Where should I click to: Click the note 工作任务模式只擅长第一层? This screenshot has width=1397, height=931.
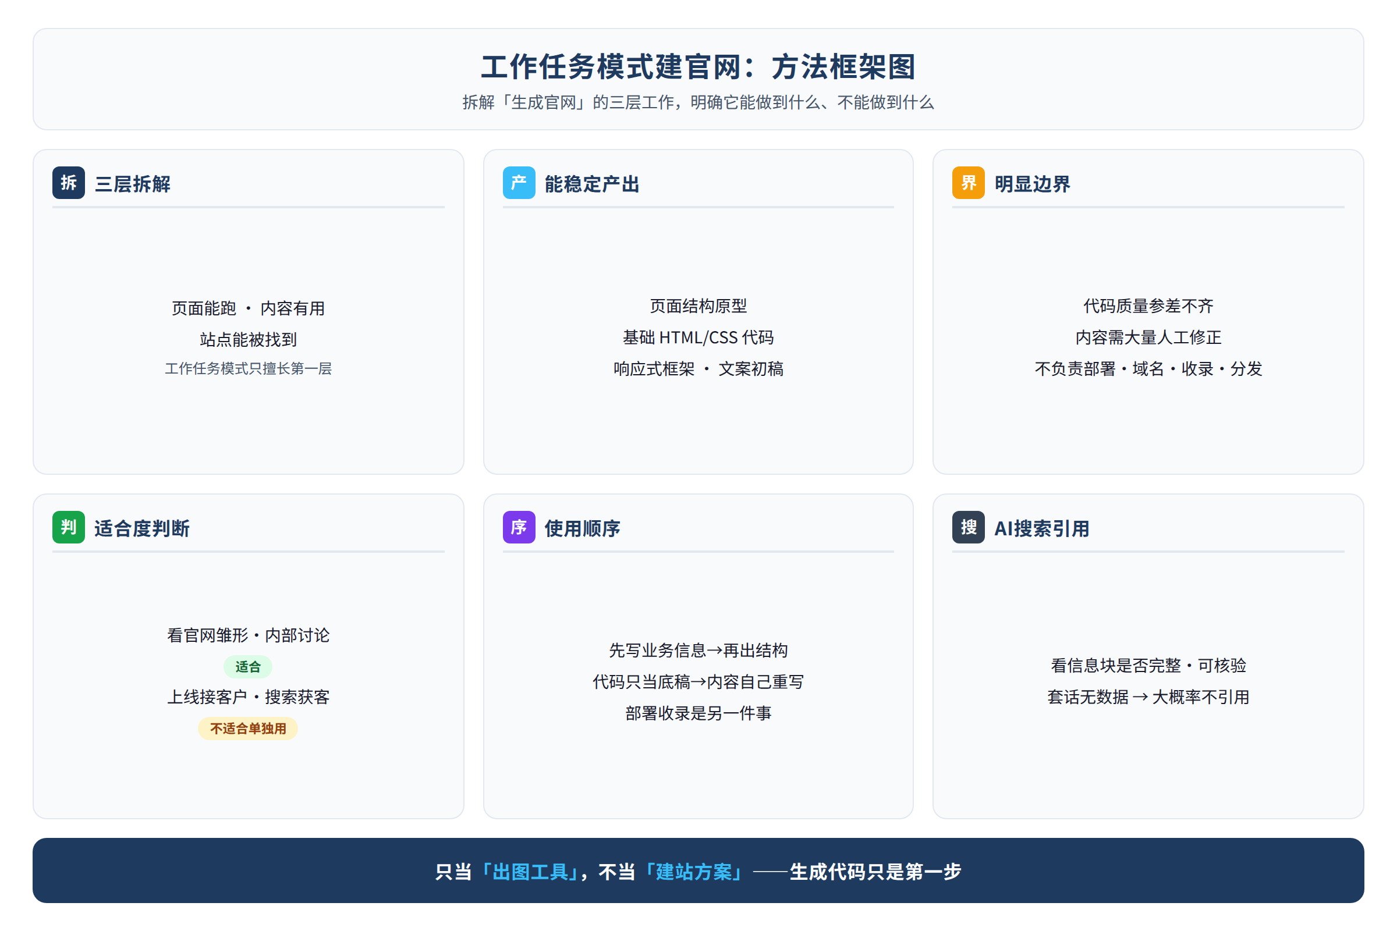pos(249,369)
